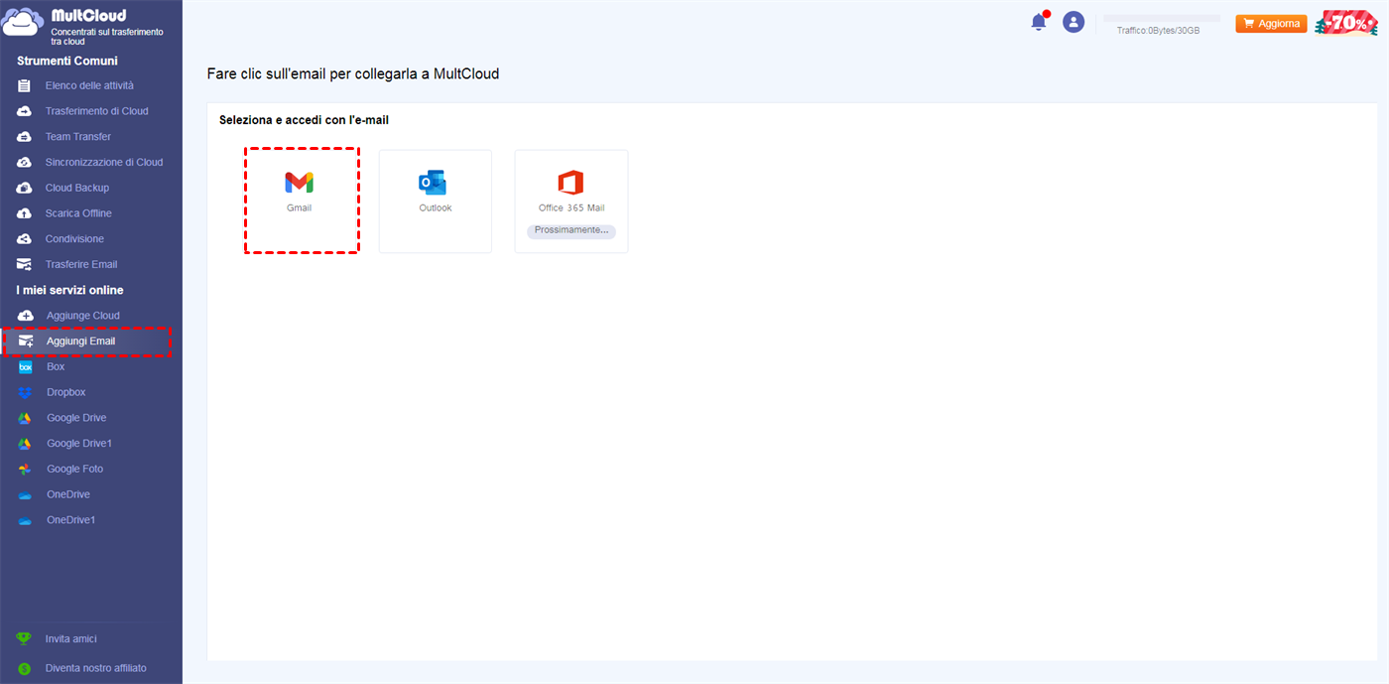Click the orange Aggiorna upgrade button

1271,23
